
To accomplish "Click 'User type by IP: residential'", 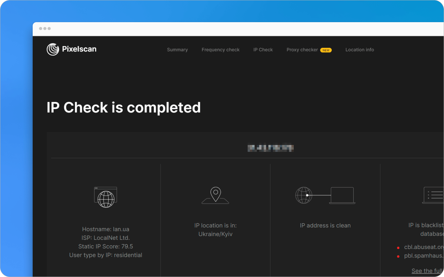I will 105,255.
